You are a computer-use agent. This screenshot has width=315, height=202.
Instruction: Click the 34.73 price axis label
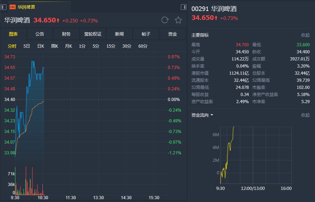[x=10, y=57]
